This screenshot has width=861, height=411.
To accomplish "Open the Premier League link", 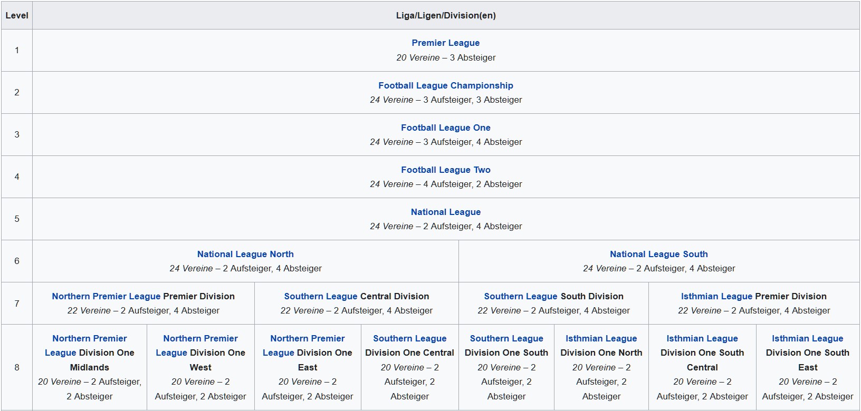I will (x=445, y=43).
